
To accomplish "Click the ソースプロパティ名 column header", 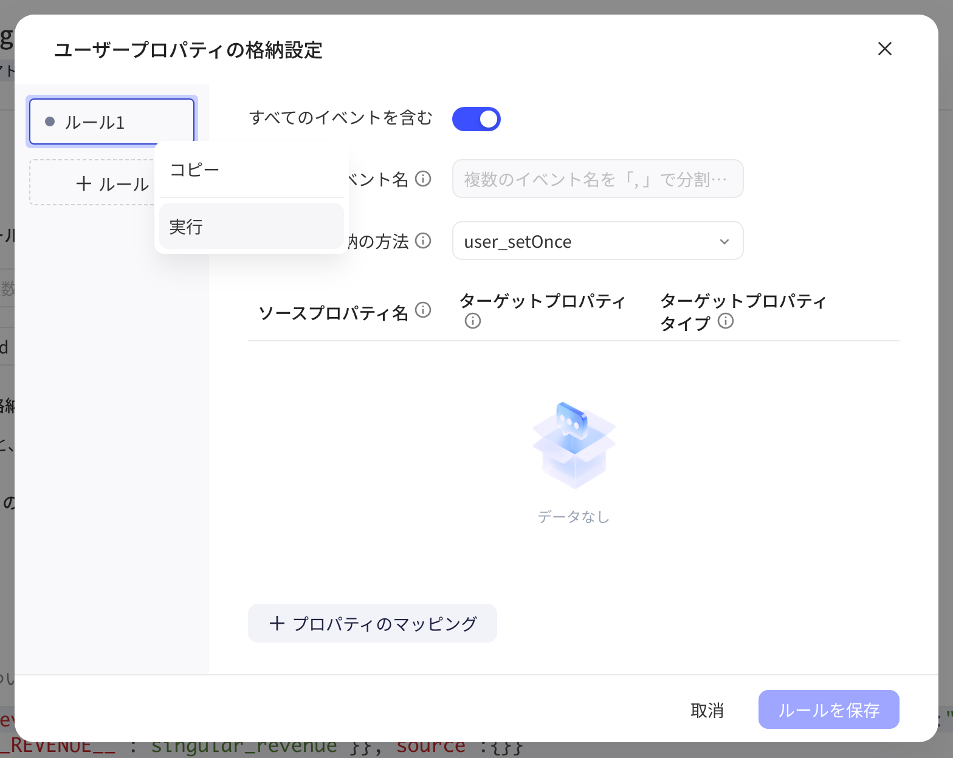I will pyautogui.click(x=333, y=312).
